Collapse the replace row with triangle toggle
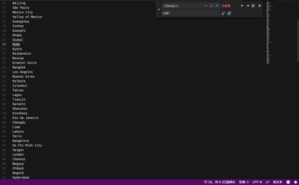 coord(159,9)
